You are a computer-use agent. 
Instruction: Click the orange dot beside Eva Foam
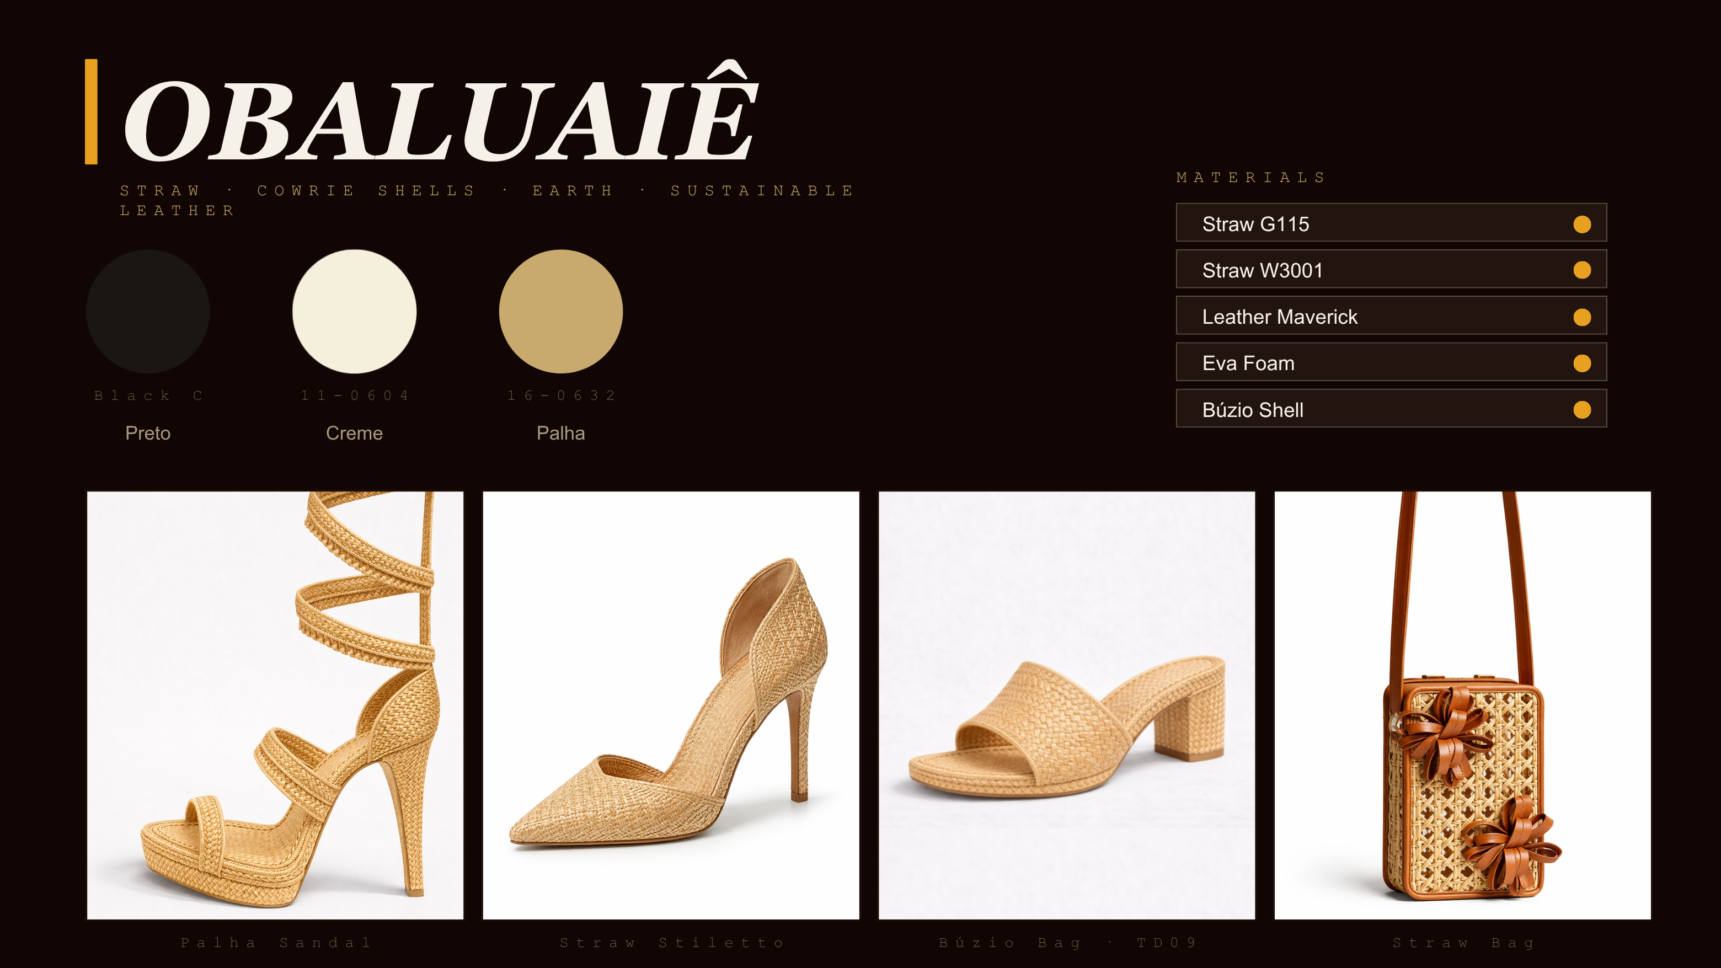1581,363
